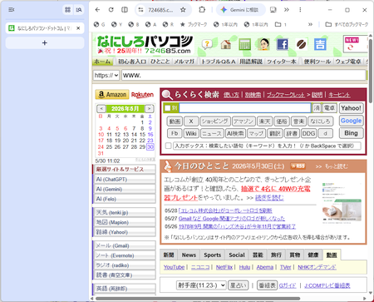
Task: Open トラブルQ&A menu item
Action: pos(219,62)
